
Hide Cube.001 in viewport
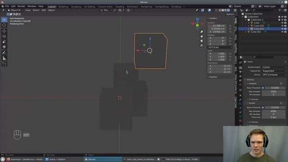(282, 32)
